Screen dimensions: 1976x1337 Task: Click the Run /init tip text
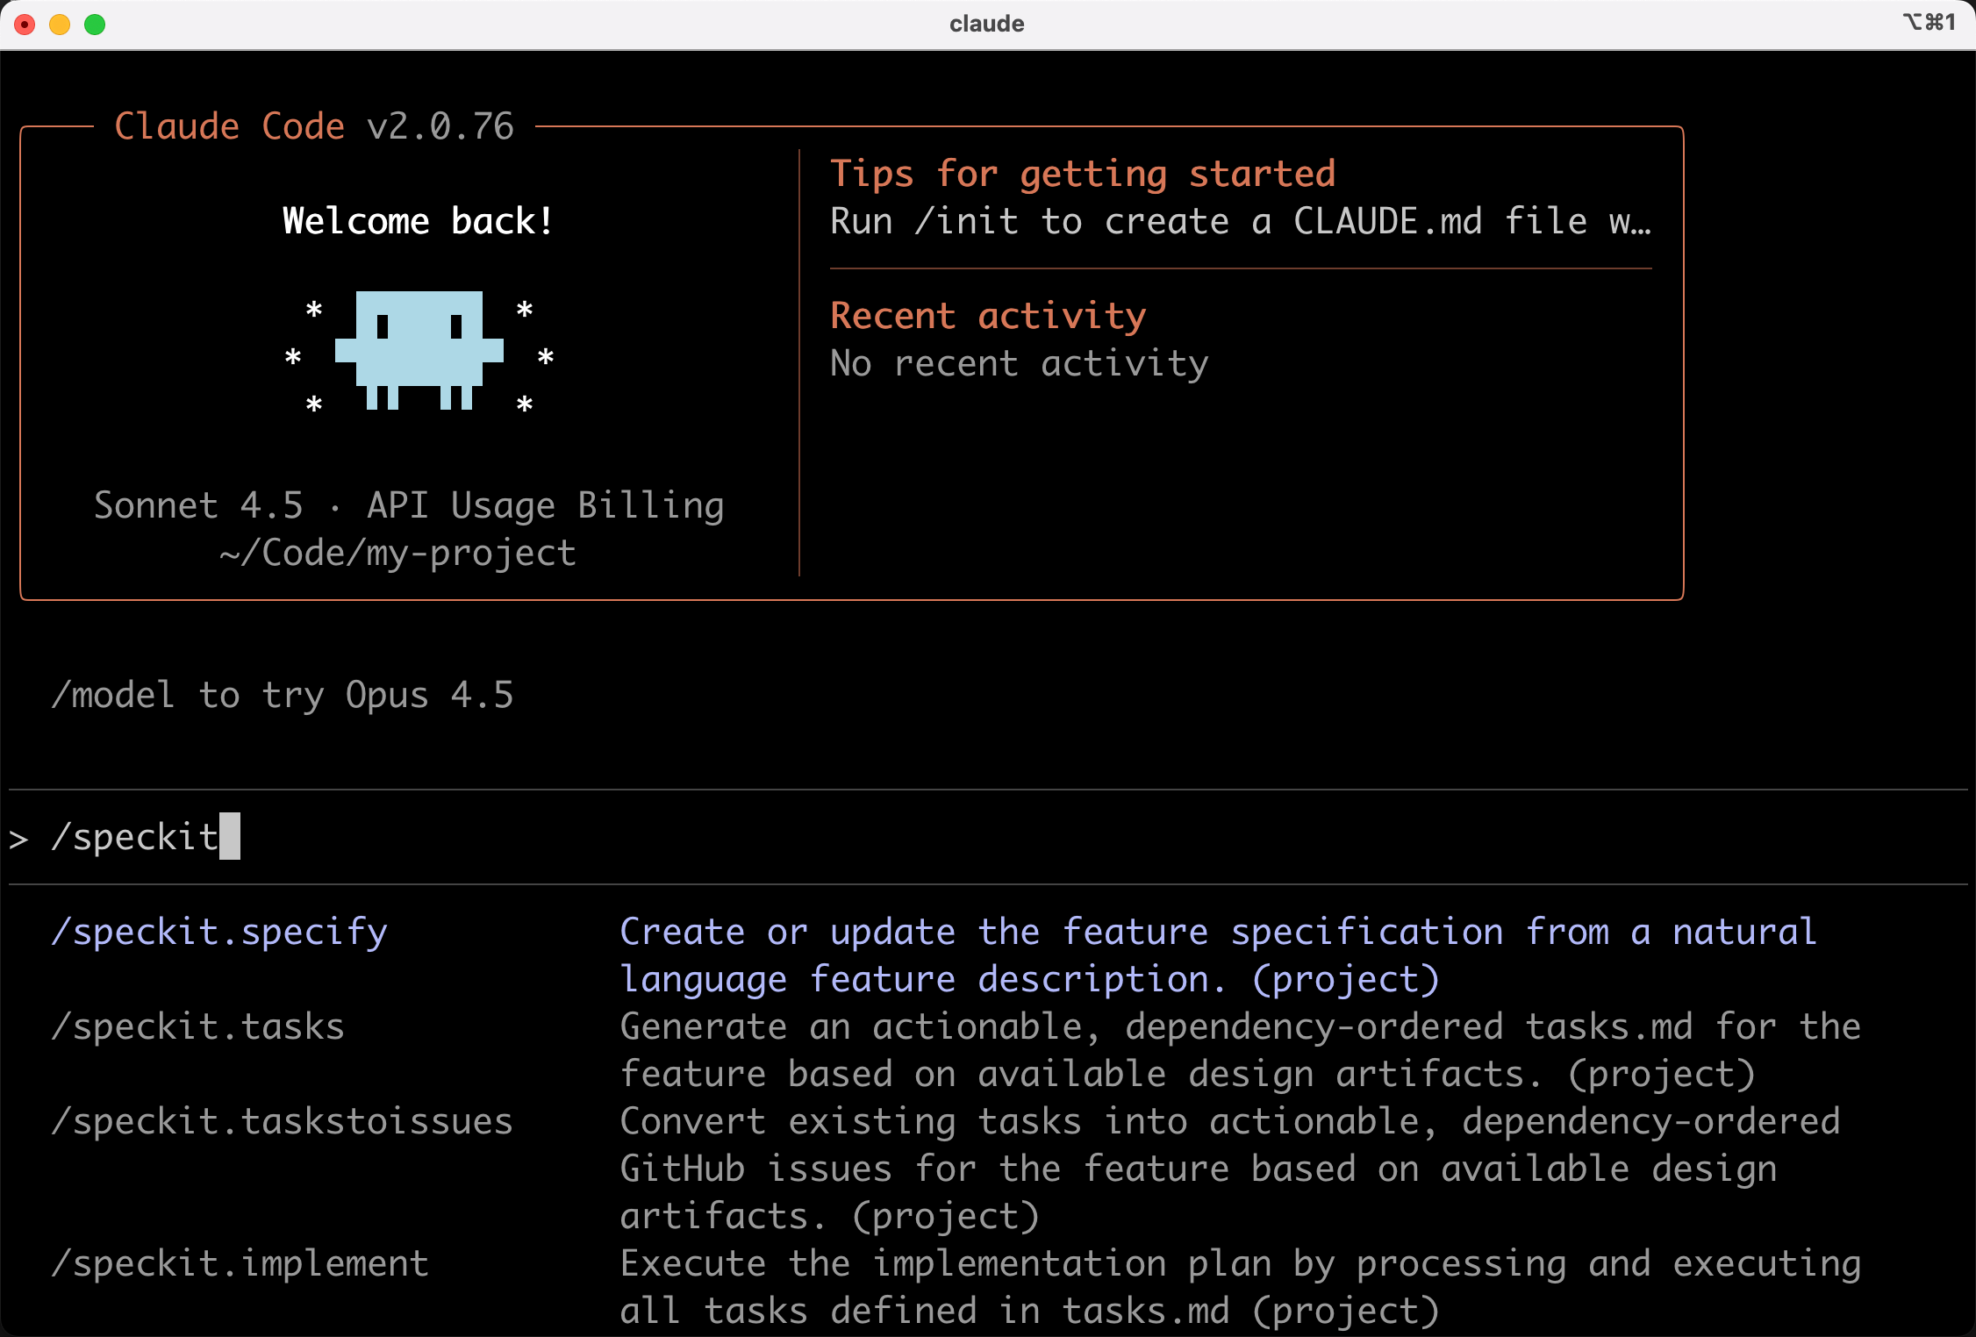point(1240,221)
